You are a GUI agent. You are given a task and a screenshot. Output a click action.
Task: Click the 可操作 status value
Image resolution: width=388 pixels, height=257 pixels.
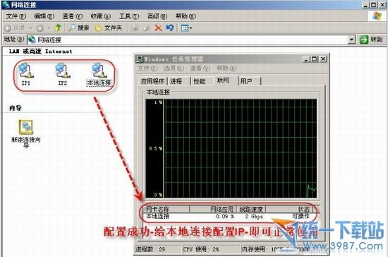pos(301,216)
